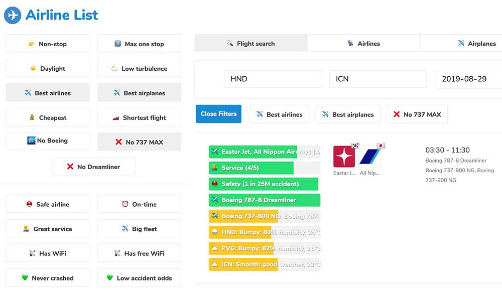This screenshot has width=502, height=293.
Task: Click the Boeing 787-8 Dreamliner aircraft text
Action: tap(456, 161)
